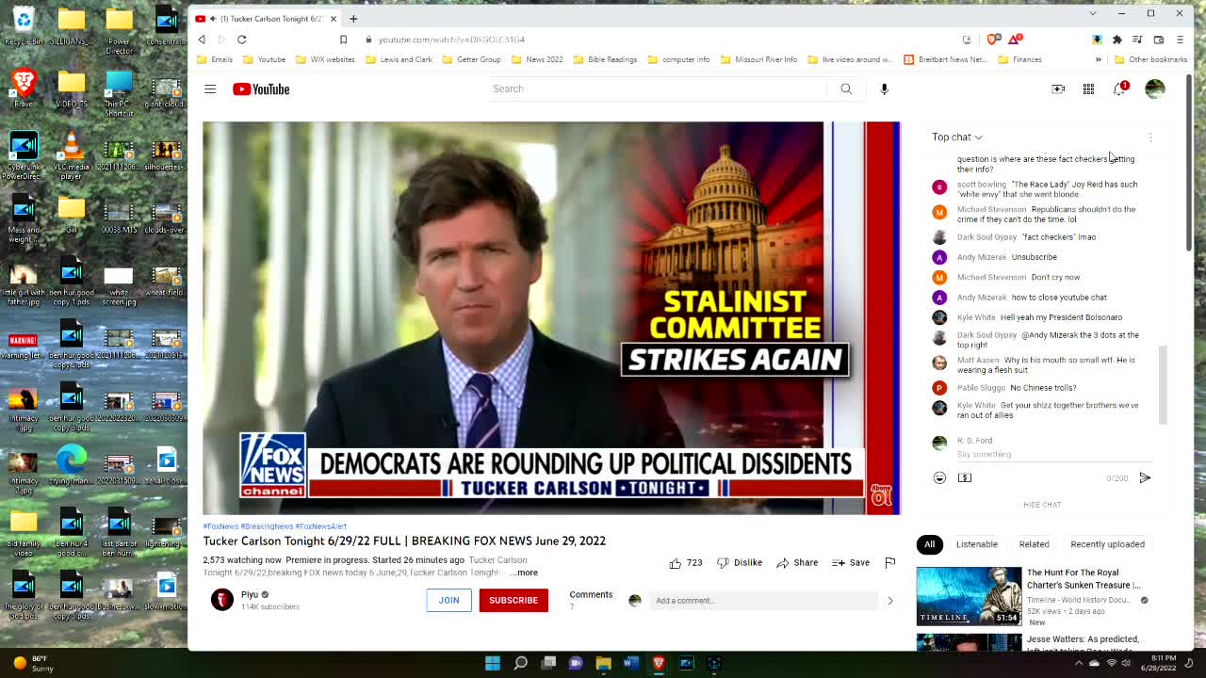The width and height of the screenshot is (1206, 678).
Task: Open the Bible Readings bookmark folder
Action: tap(603, 59)
